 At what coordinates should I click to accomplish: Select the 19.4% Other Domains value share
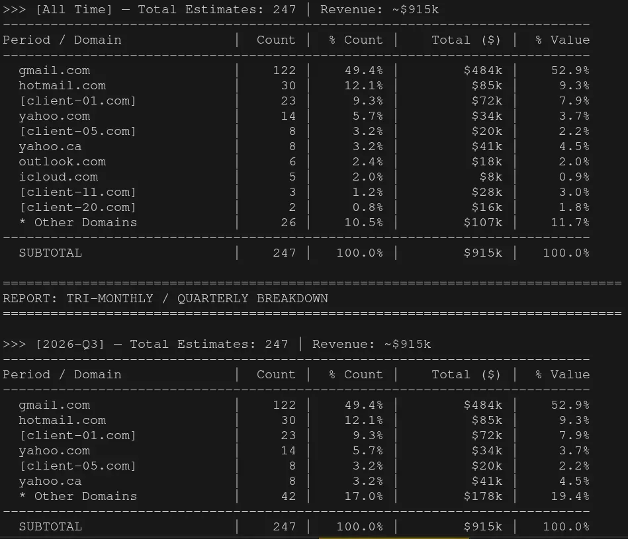pos(570,496)
